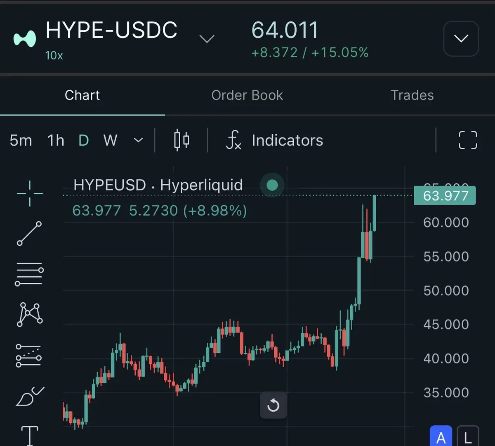
Task: Open candlestick chart style selector
Action: (x=181, y=140)
